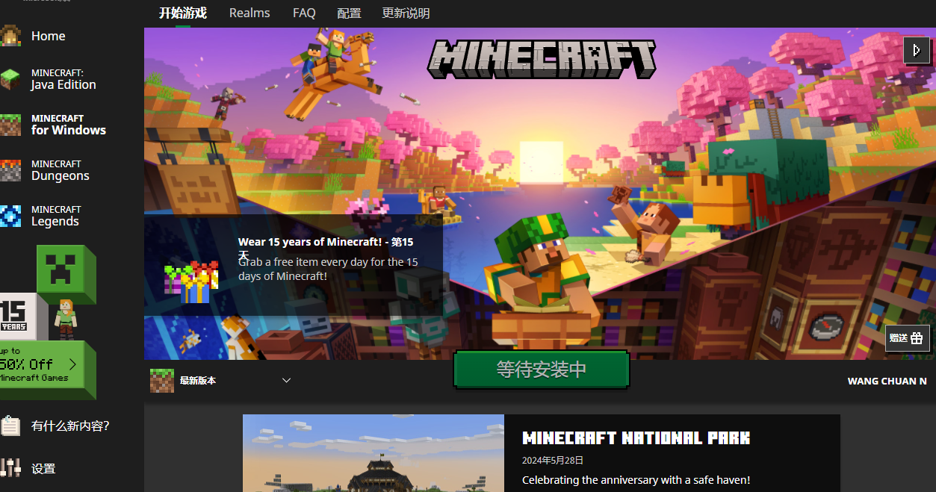Click the Minecraft Legends label

click(x=56, y=216)
